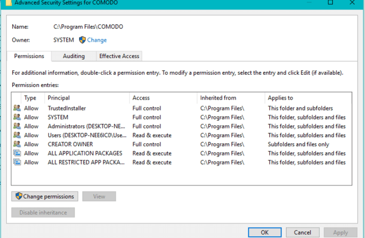Open the Effective Access tab
365x238 pixels.
click(119, 56)
